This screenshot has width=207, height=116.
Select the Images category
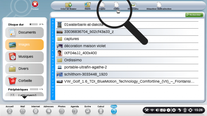[x=25, y=44]
